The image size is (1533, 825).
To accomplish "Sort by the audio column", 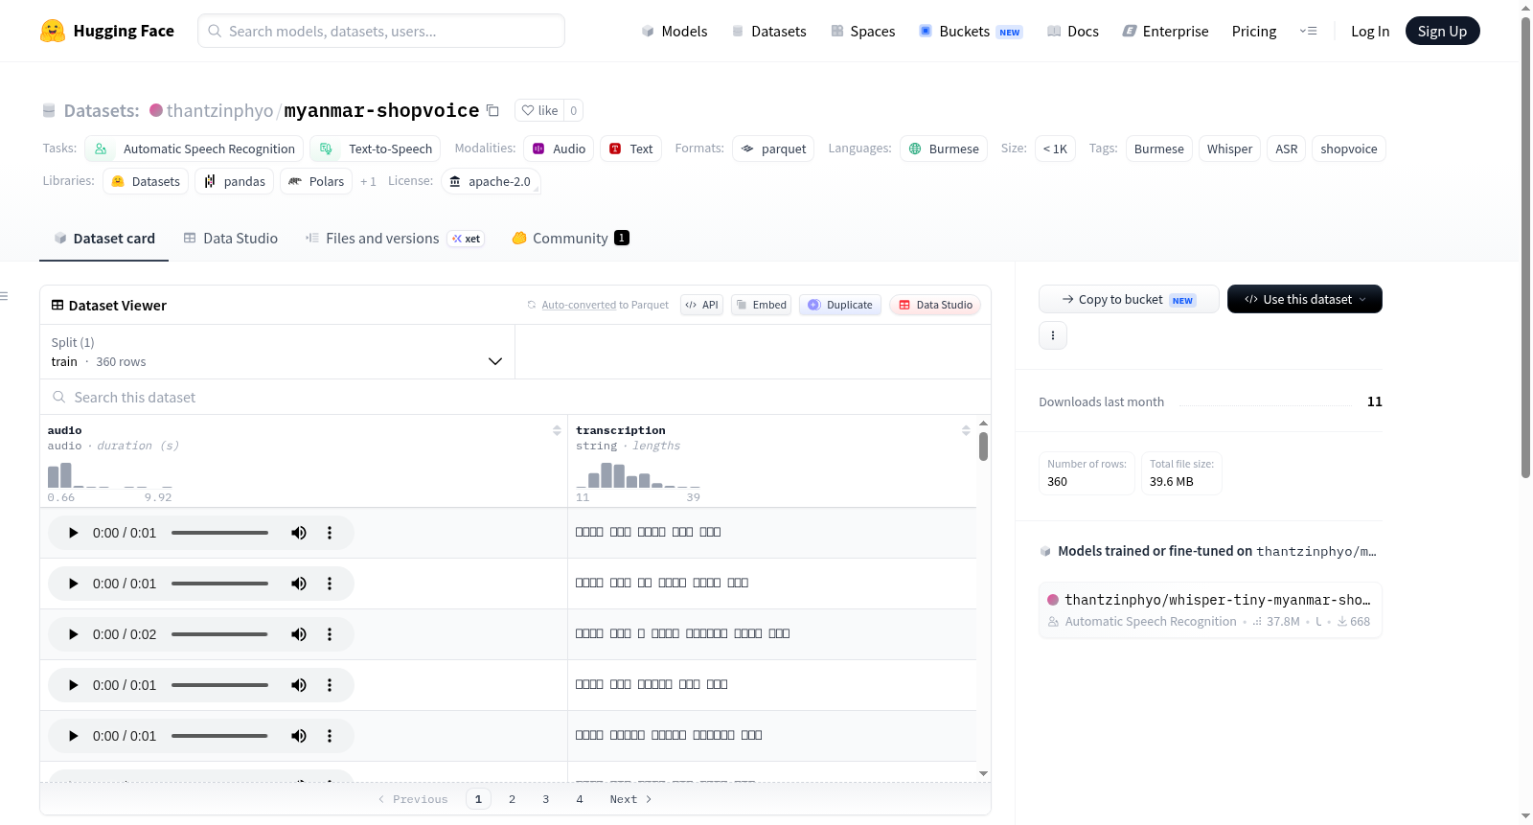I will pos(557,431).
